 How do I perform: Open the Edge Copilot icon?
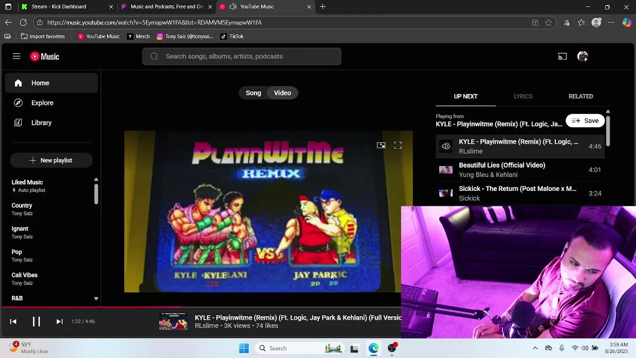coord(627,22)
